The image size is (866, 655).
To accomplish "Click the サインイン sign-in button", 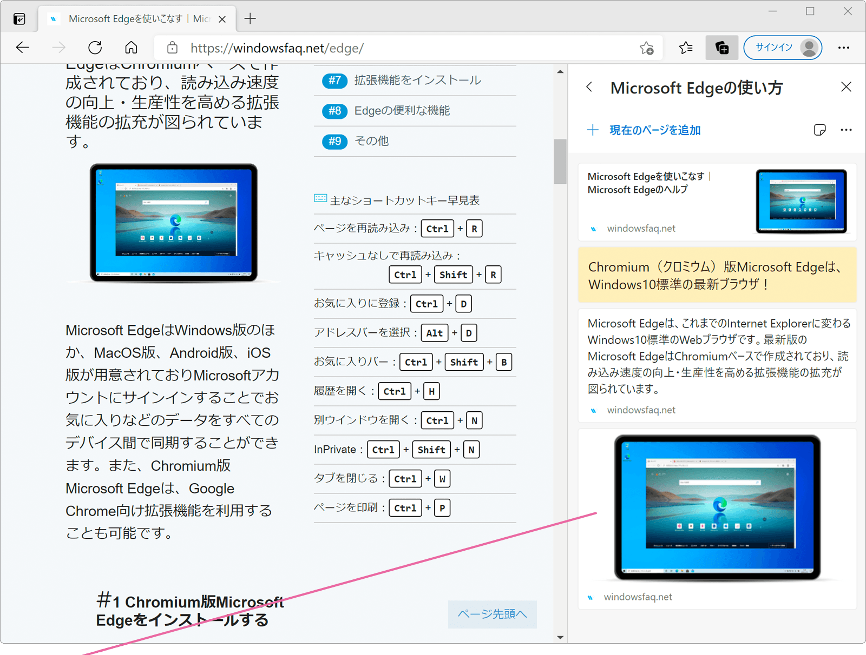I will click(x=783, y=48).
